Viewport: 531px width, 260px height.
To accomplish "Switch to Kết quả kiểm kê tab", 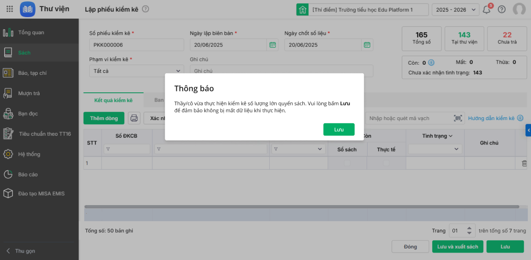I will click(114, 100).
